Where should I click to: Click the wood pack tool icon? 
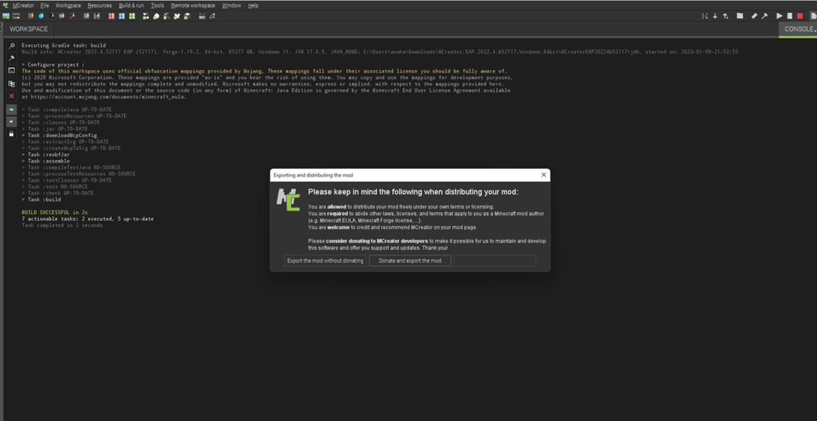tap(187, 16)
